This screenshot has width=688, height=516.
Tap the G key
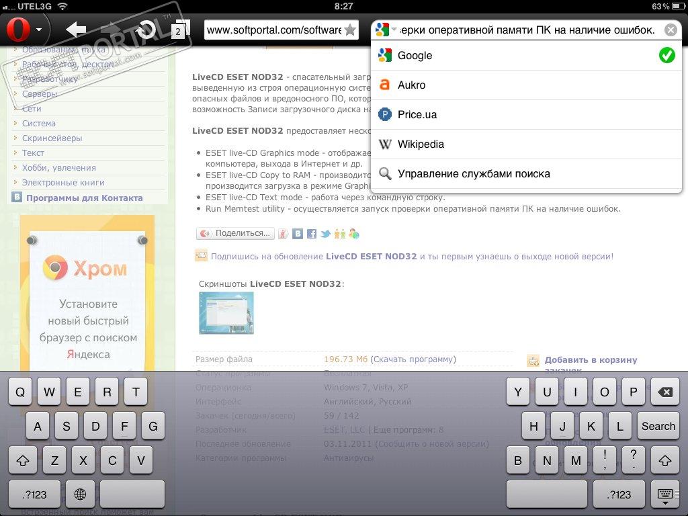(153, 426)
